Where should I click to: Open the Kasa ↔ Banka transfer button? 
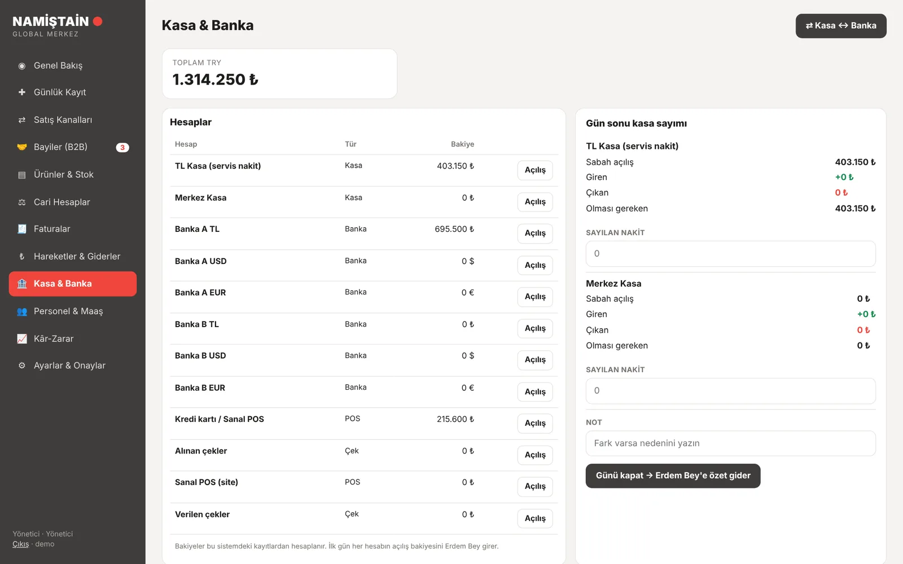pos(841,26)
